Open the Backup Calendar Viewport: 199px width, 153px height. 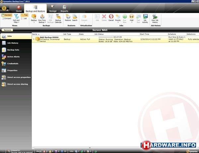[58, 19]
